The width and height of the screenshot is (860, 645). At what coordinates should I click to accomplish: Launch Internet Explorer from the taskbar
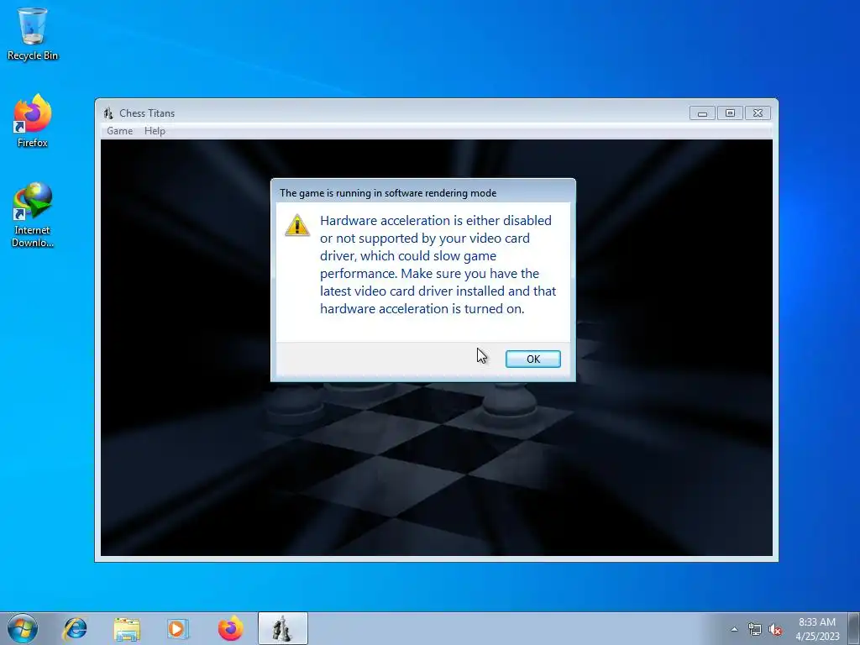[x=75, y=628]
